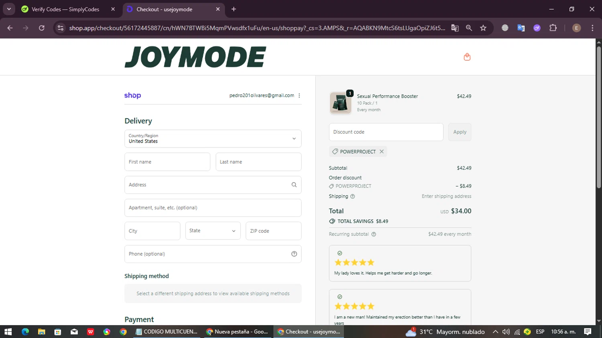
Task: Close the Checkout usejoymode tab
Action: point(218,9)
